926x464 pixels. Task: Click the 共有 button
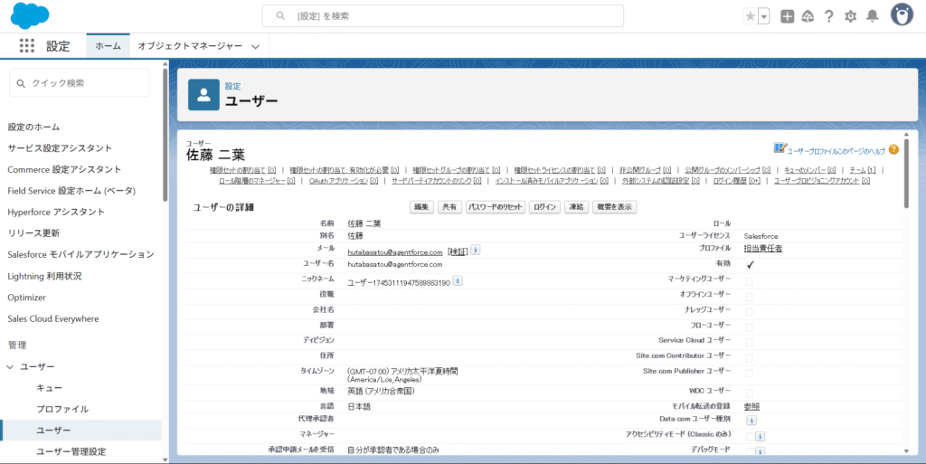click(449, 207)
